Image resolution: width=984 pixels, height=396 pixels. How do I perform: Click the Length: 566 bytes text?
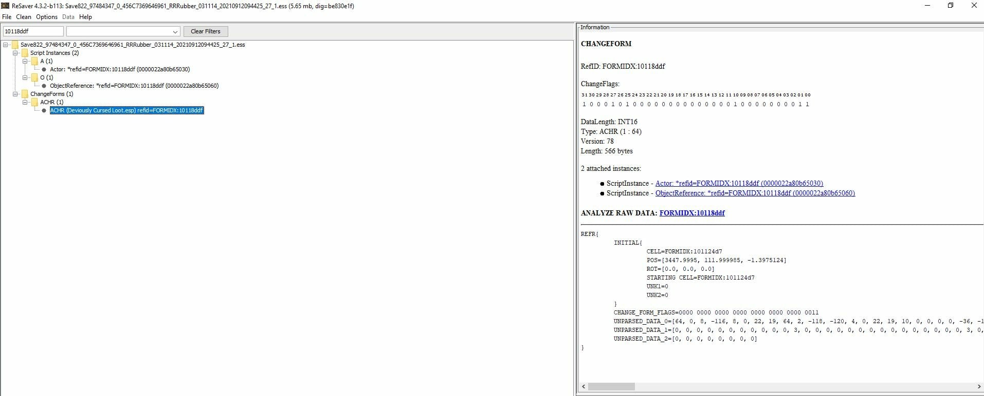[x=607, y=151]
